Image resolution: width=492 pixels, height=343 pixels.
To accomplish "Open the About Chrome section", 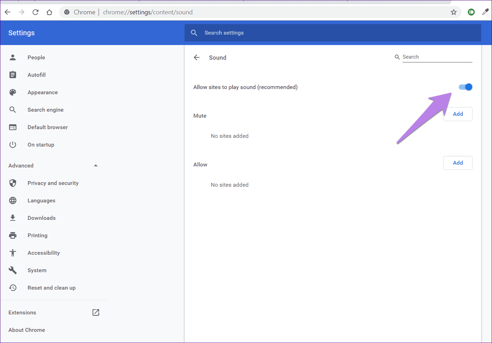I will (x=27, y=330).
